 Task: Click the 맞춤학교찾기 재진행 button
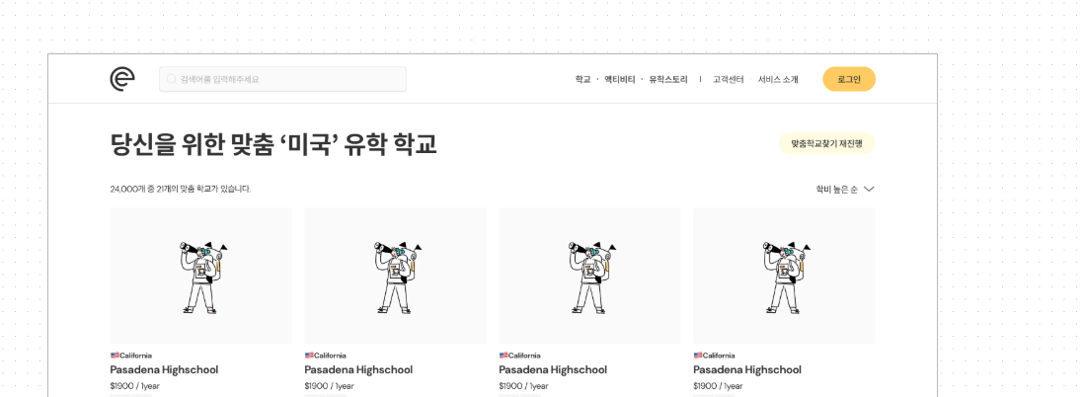[x=827, y=144]
